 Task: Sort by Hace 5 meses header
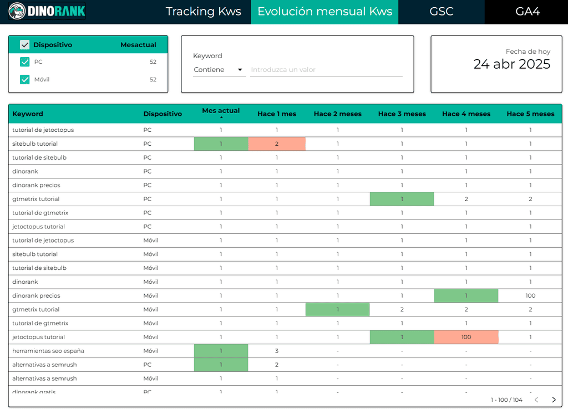pyautogui.click(x=530, y=114)
